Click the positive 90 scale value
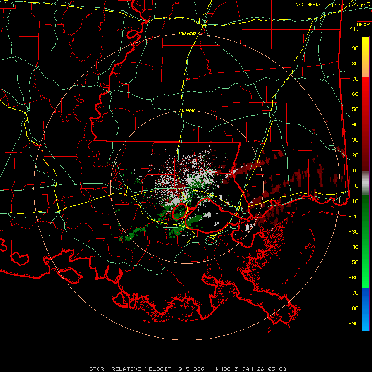Image resolution: width=372 pixels, height=372 pixels. (355, 48)
